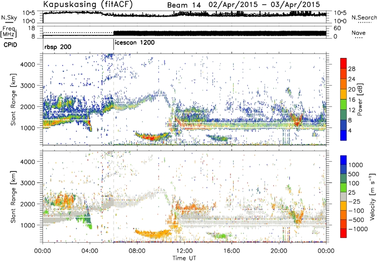
Task: Click the gray segment of the velocity colorbar
Action: point(344,196)
